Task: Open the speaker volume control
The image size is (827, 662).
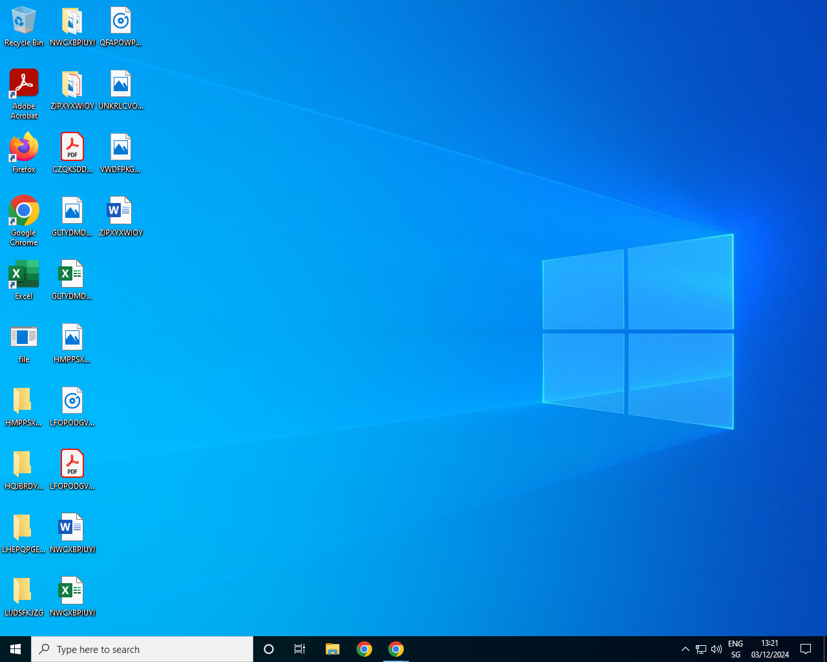Action: 717,649
